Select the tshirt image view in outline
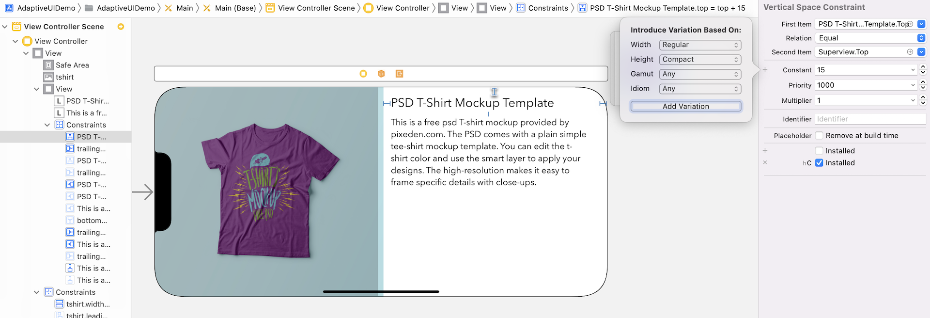 coord(64,77)
